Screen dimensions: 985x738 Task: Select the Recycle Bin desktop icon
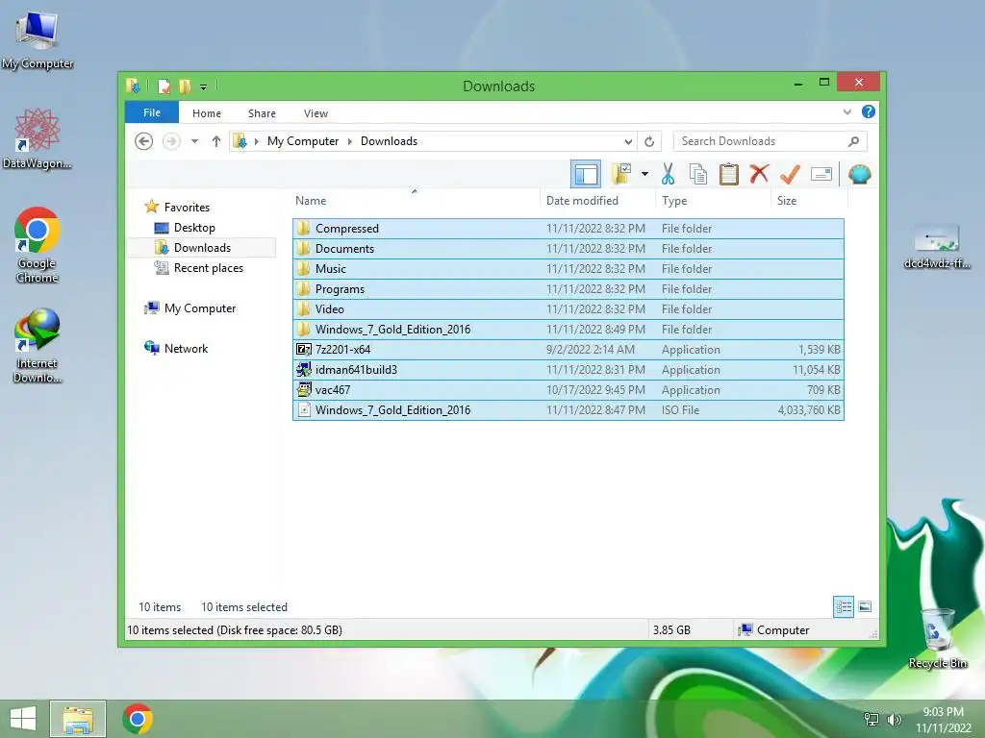pos(937,638)
